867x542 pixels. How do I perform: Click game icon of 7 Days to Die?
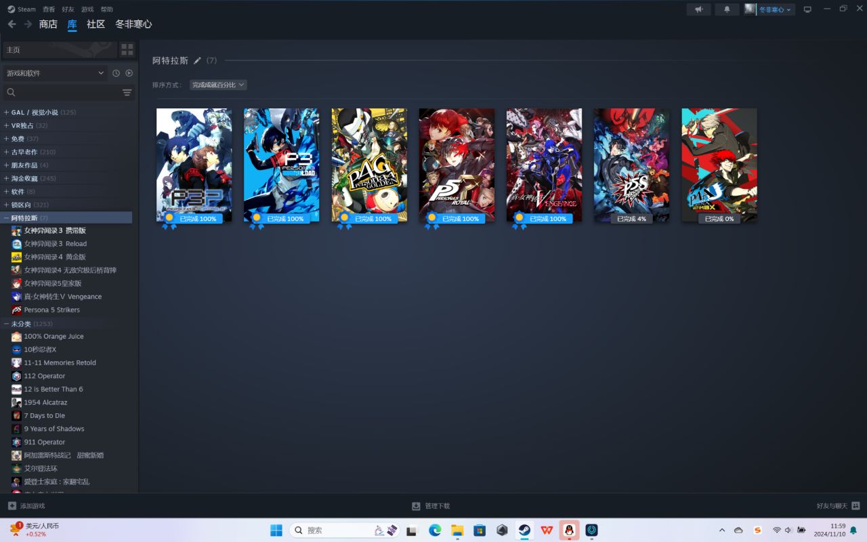point(16,415)
